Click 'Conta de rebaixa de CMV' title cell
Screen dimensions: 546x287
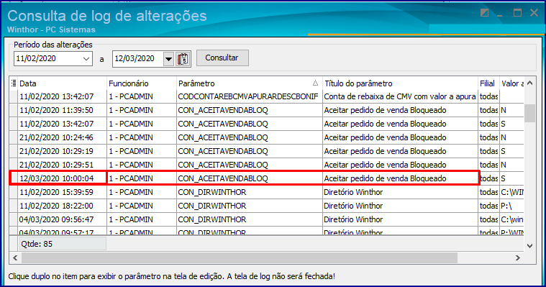click(401, 96)
